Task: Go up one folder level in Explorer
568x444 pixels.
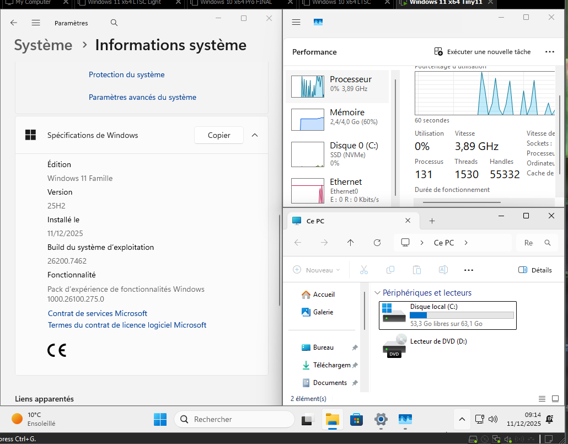Action: tap(351, 243)
